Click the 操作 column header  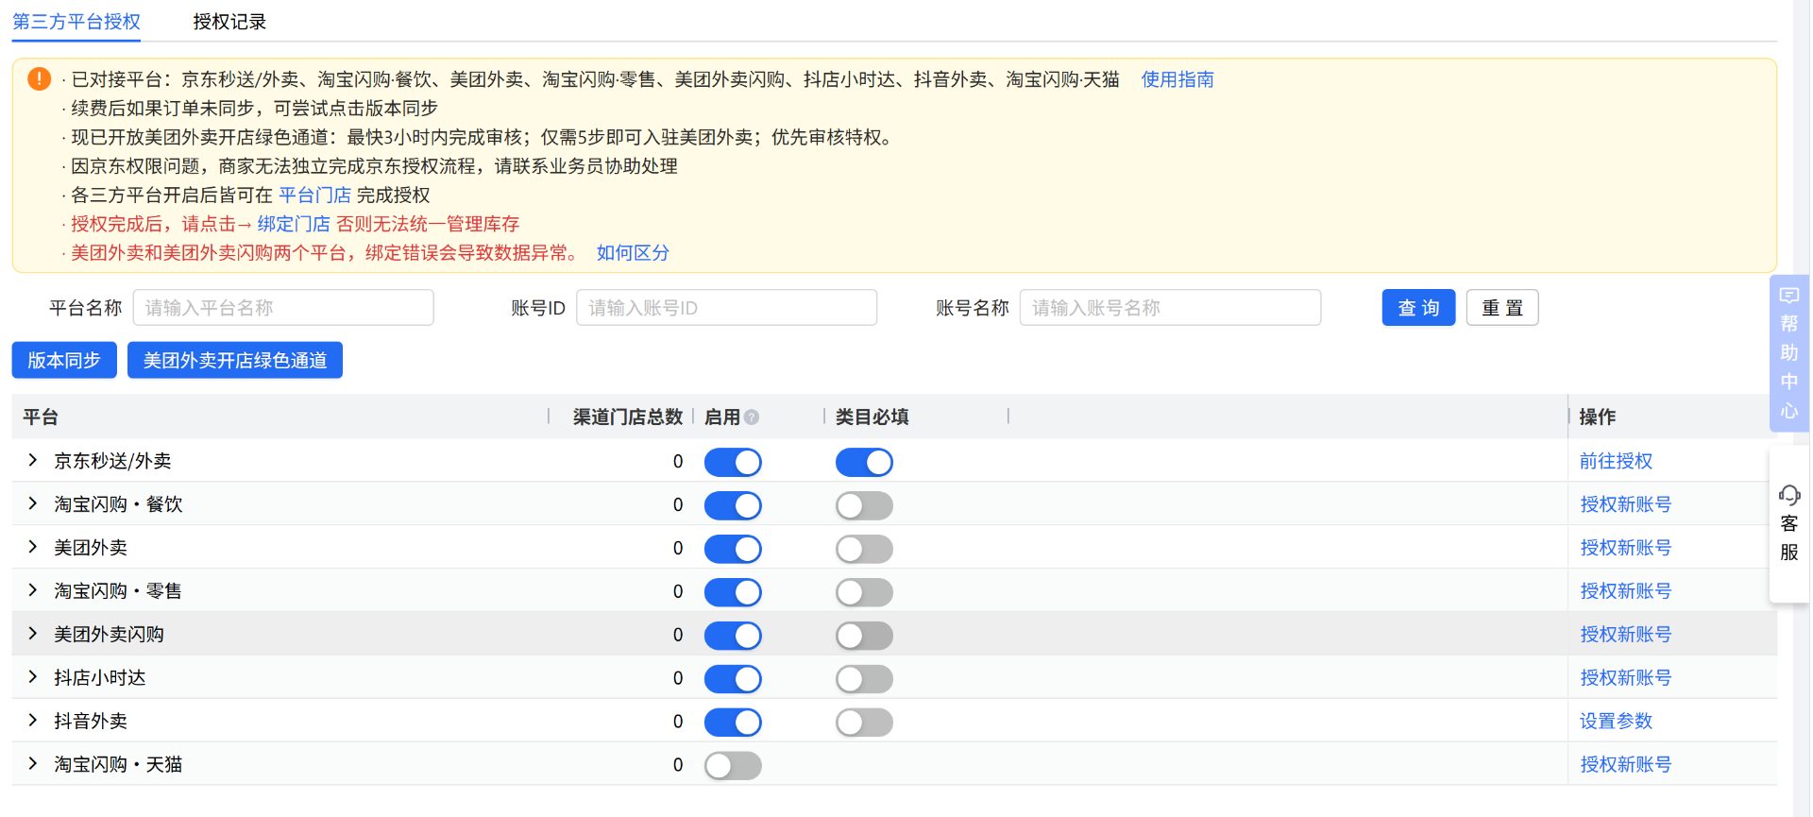point(1598,417)
